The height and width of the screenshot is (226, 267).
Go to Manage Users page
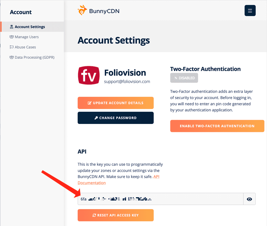click(27, 37)
